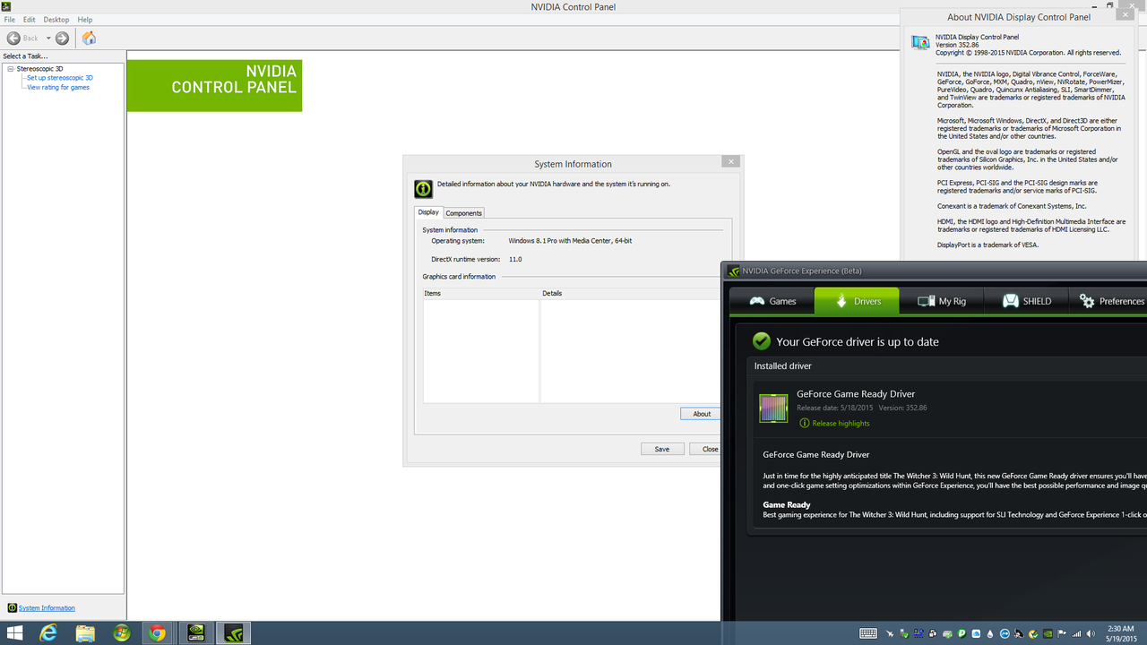
Task: Click the About button in System Information
Action: (702, 414)
